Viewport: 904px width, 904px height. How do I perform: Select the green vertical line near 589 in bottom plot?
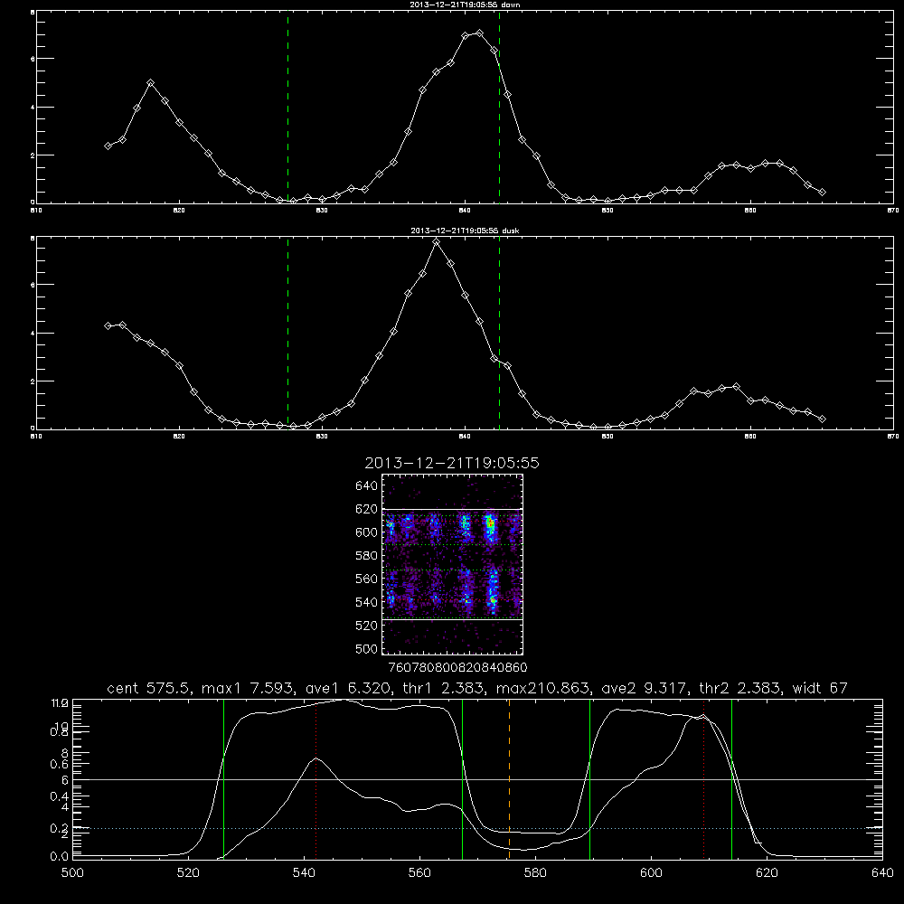[x=589, y=778]
